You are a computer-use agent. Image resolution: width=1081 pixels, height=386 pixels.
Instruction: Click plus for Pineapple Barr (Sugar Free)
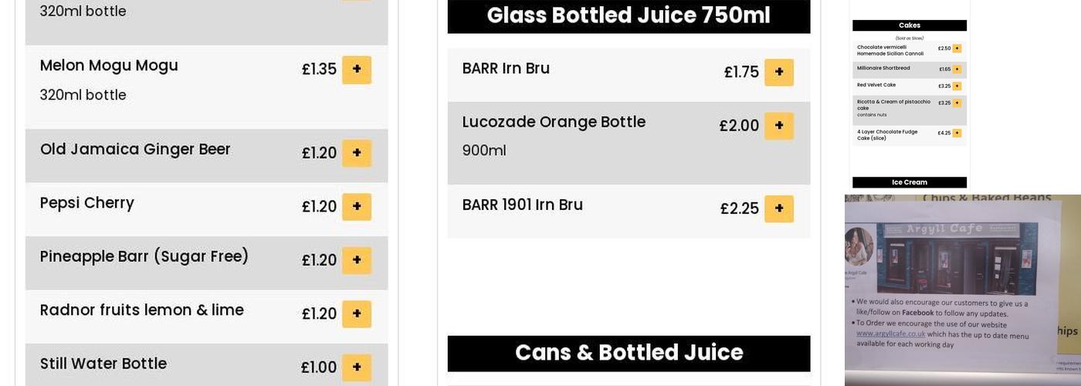tap(356, 260)
